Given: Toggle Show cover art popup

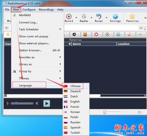Looking at the screenshot, I should pos(38,37).
